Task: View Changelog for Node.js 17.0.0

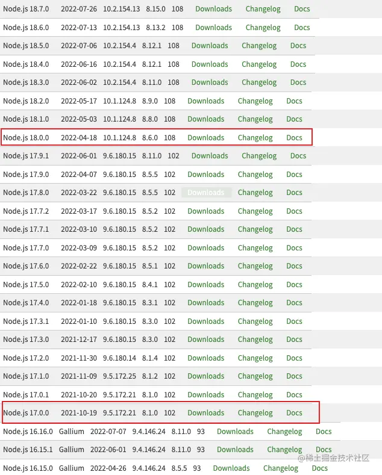Action: (x=255, y=413)
